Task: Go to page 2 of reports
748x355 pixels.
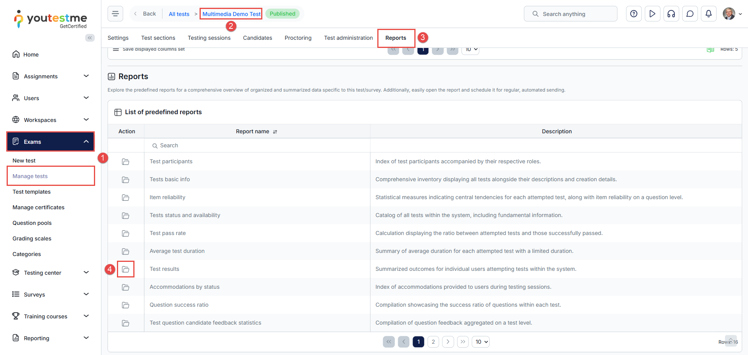Action: coord(433,342)
